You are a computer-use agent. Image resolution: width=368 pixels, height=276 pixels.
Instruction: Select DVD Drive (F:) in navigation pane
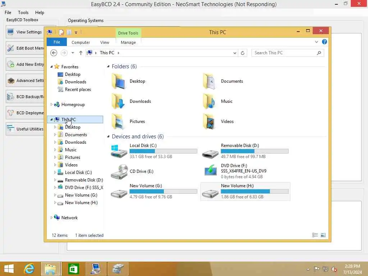pyautogui.click(x=84, y=188)
